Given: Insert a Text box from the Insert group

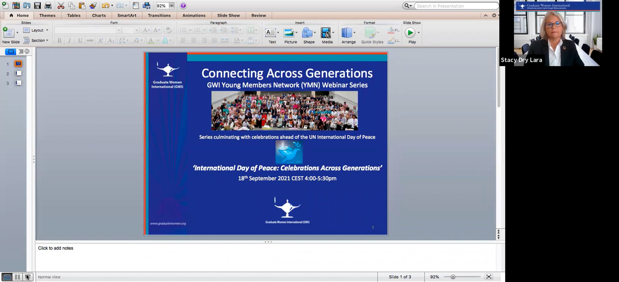Looking at the screenshot, I should click(x=271, y=33).
